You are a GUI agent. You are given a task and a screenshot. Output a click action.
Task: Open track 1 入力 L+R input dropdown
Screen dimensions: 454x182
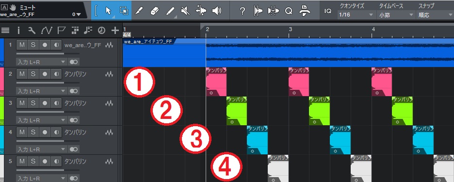[41, 62]
